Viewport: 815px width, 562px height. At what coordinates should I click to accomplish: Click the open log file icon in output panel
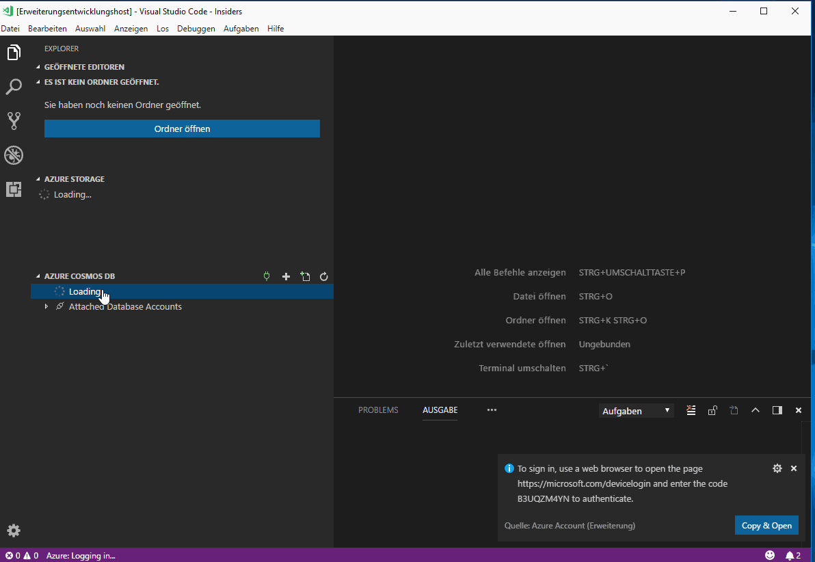734,411
